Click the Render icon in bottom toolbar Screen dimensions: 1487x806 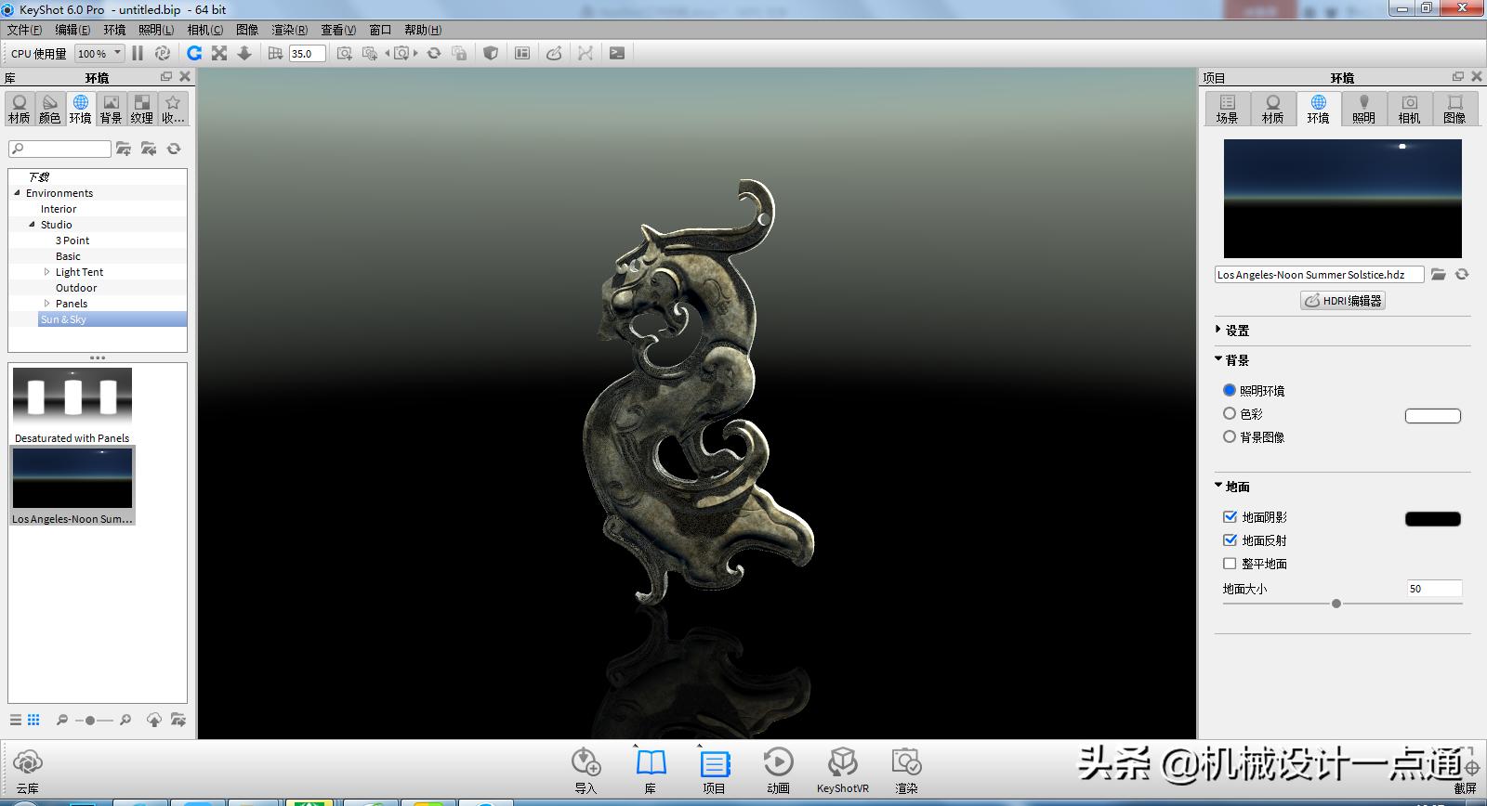pos(905,764)
